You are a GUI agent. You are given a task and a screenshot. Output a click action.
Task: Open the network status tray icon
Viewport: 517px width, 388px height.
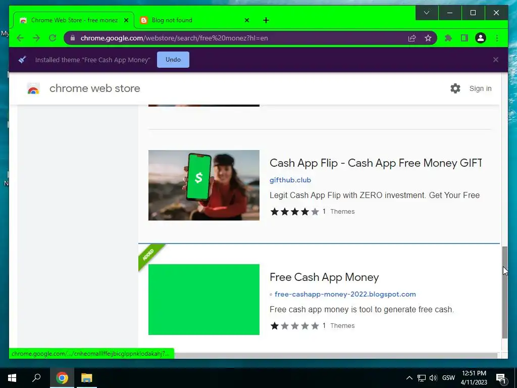(x=421, y=378)
